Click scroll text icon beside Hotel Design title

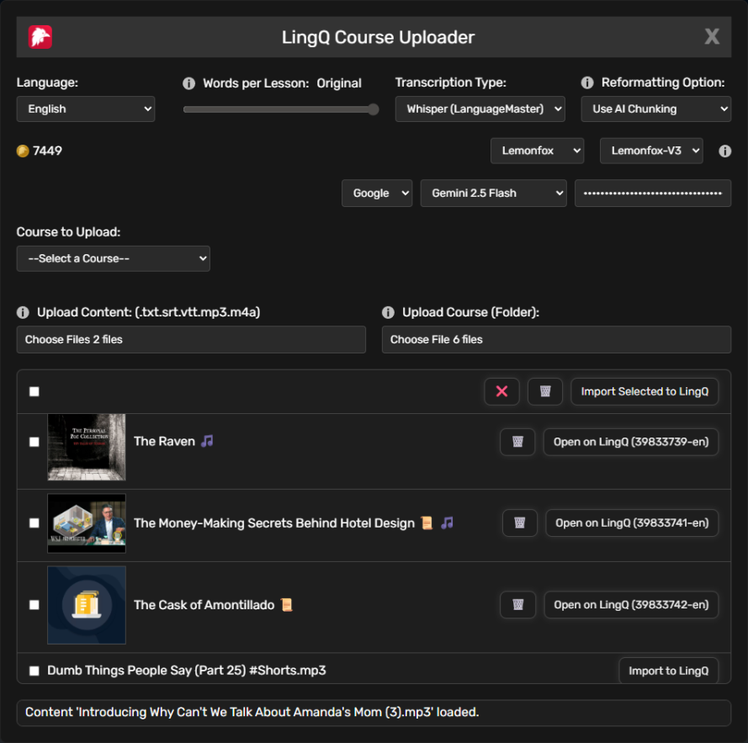click(x=427, y=523)
